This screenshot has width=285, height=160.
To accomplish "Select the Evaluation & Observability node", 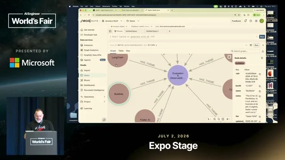I will click(178, 75).
